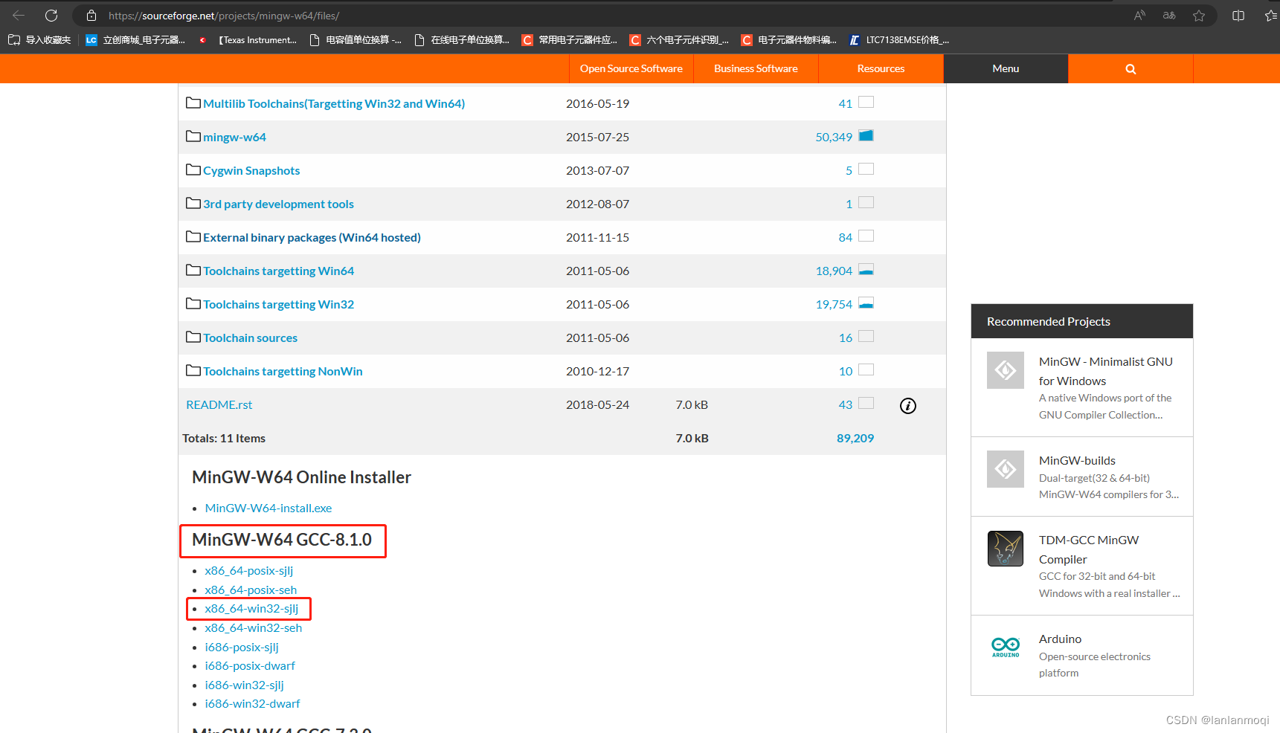Click the browser back arrow

pos(19,16)
